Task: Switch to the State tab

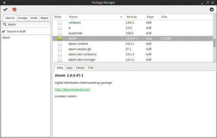Action: [34, 18]
